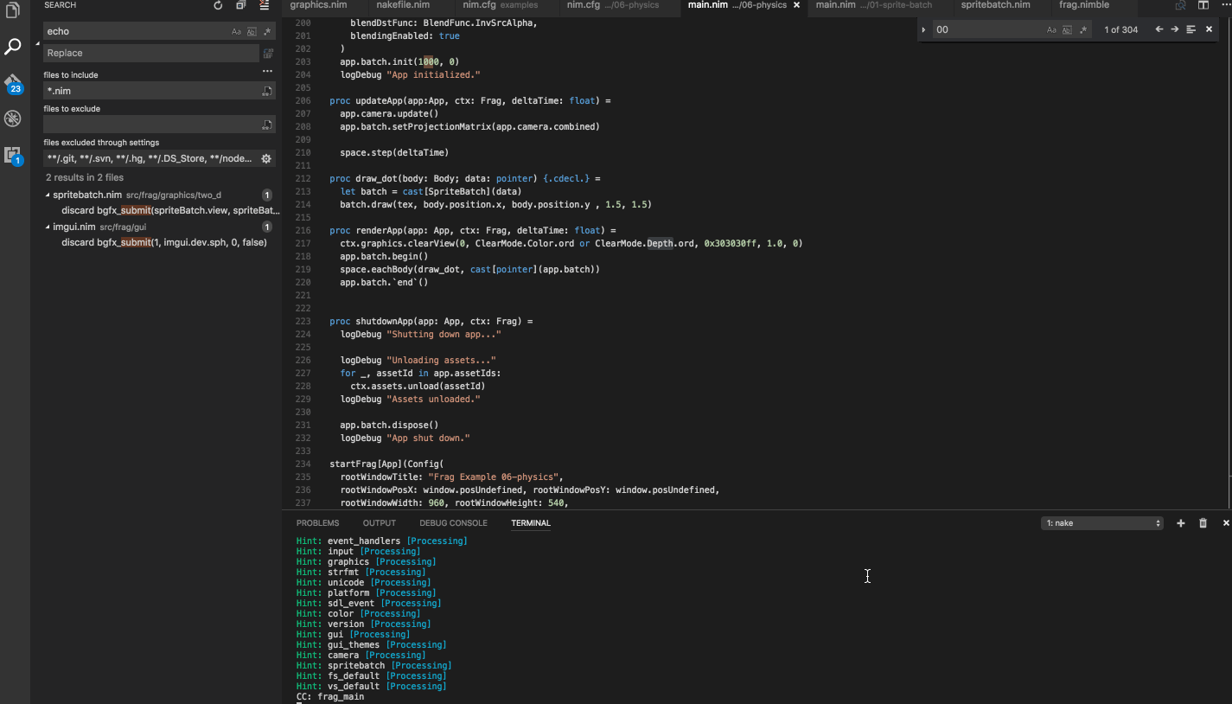This screenshot has width=1232, height=704.
Task: Open the frag.nimble editor tab
Action: coord(1083,5)
